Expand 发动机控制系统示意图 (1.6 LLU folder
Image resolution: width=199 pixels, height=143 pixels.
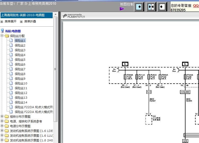(x=2, y=135)
